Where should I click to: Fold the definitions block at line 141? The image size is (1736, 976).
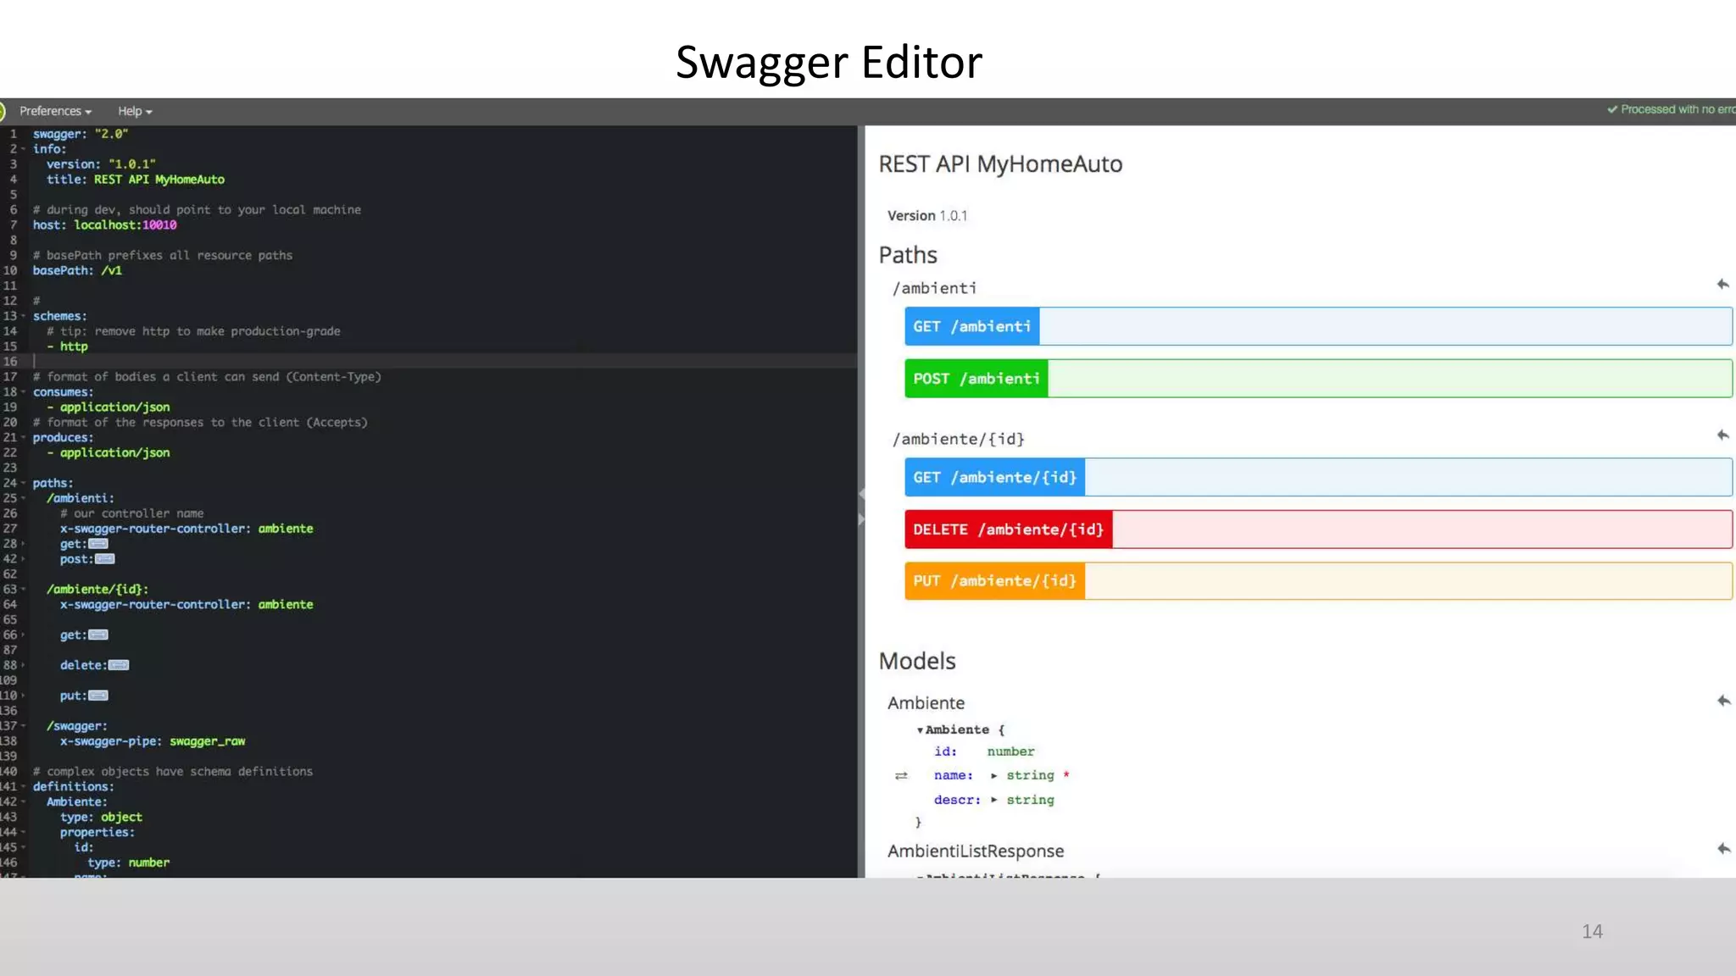coord(23,787)
